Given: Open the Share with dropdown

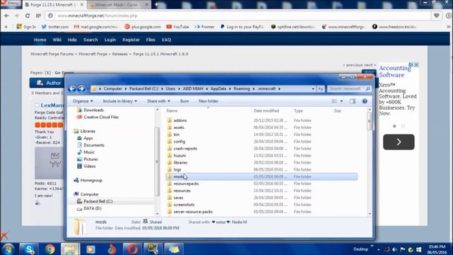Looking at the screenshot, I should [159, 101].
